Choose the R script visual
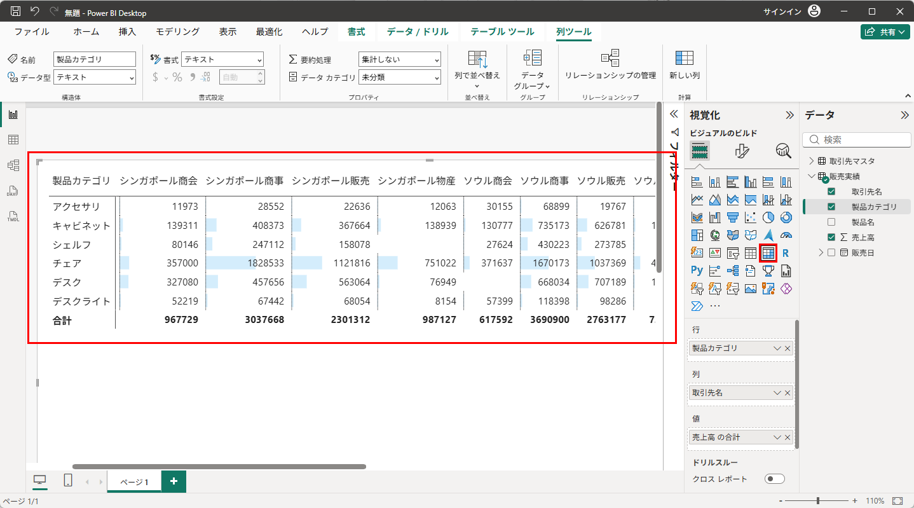 click(786, 253)
